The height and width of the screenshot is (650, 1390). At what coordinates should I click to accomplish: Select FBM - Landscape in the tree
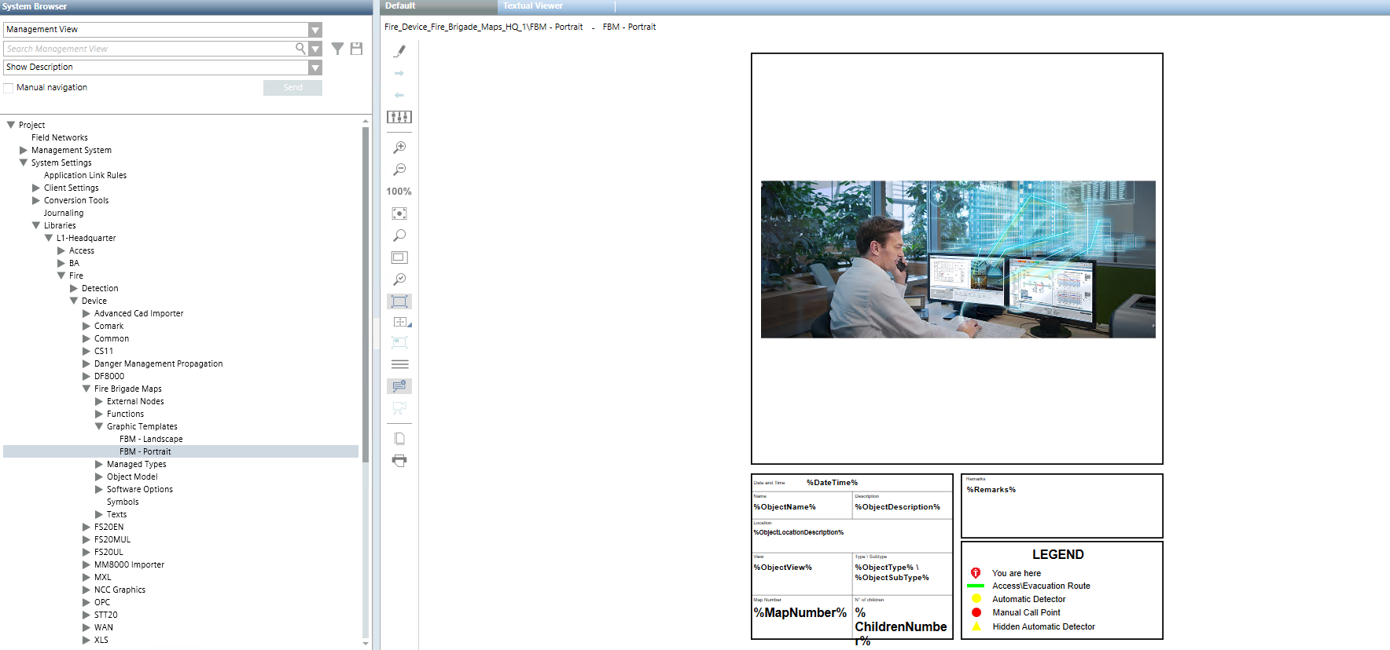click(x=151, y=440)
